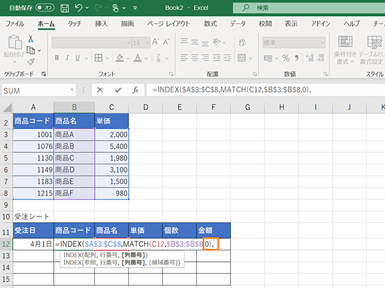Select column D header
Screen dimensions: 385x288
(146, 106)
